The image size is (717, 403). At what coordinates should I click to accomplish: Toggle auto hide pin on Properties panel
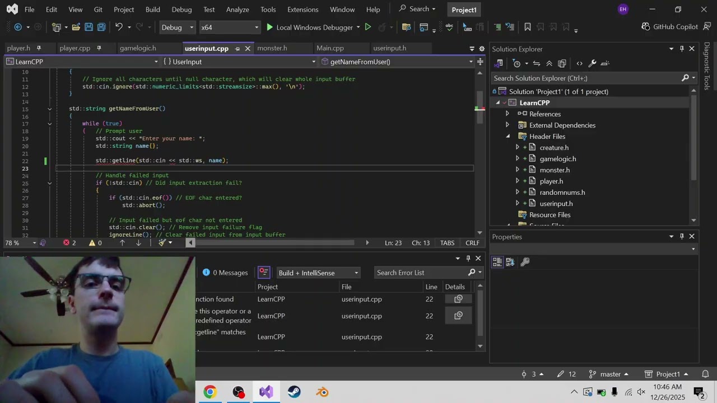pyautogui.click(x=682, y=237)
